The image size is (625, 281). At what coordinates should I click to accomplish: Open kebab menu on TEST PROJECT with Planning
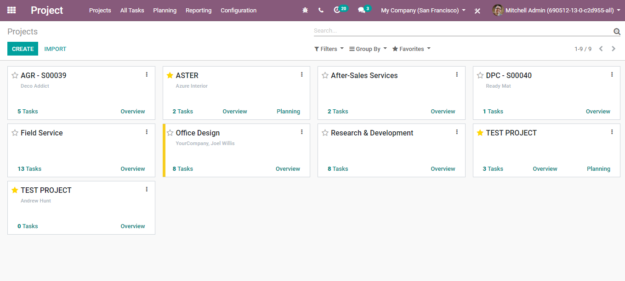coord(612,132)
